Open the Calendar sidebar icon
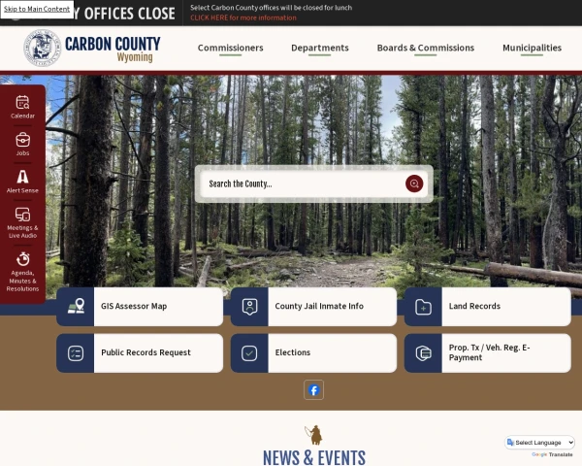Viewport: 582px width, 466px height. [x=22, y=102]
